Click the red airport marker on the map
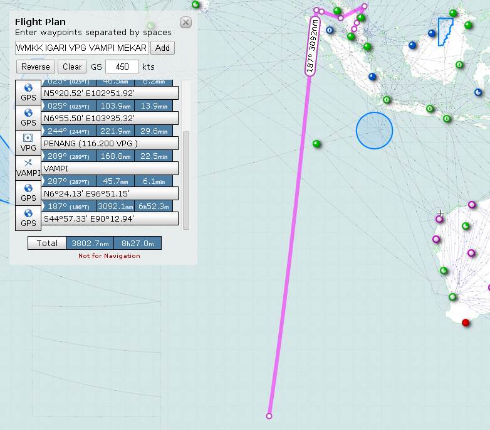490x430 pixels. pyautogui.click(x=466, y=323)
